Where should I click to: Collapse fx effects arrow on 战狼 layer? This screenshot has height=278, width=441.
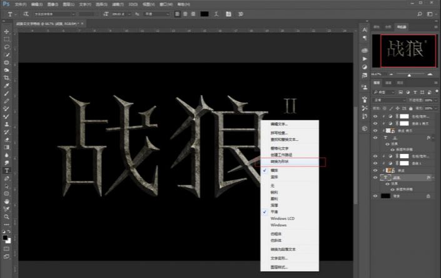click(x=433, y=178)
